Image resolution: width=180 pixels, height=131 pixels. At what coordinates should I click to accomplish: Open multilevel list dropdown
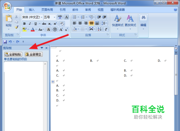pyautogui.click(x=94, y=17)
